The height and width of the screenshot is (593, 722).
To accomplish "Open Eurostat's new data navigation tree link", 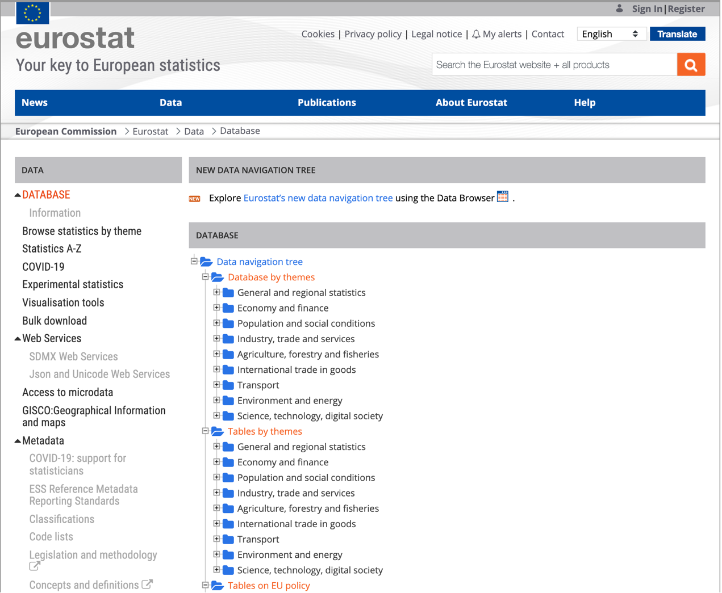I will coord(318,198).
